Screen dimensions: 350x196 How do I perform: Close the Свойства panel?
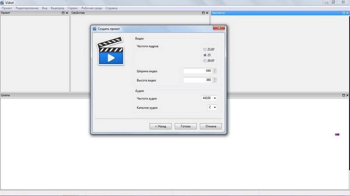[207, 13]
